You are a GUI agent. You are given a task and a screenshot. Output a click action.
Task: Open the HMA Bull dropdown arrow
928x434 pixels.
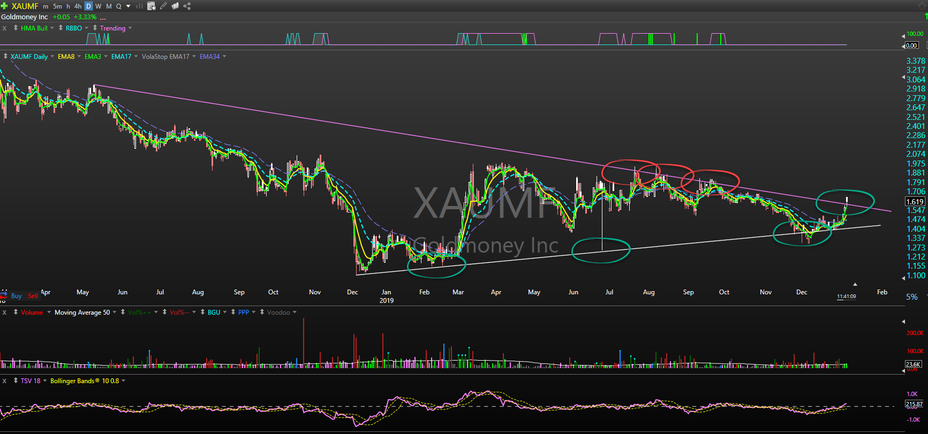click(x=52, y=28)
